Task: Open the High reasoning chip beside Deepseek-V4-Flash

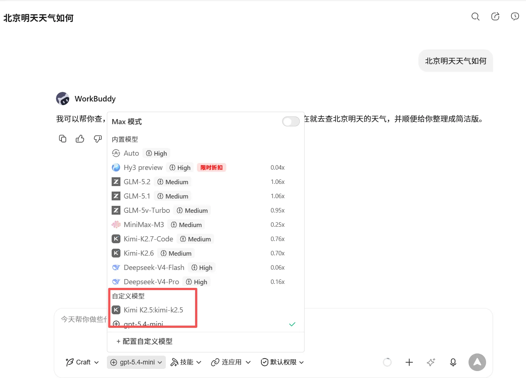Action: 202,267
